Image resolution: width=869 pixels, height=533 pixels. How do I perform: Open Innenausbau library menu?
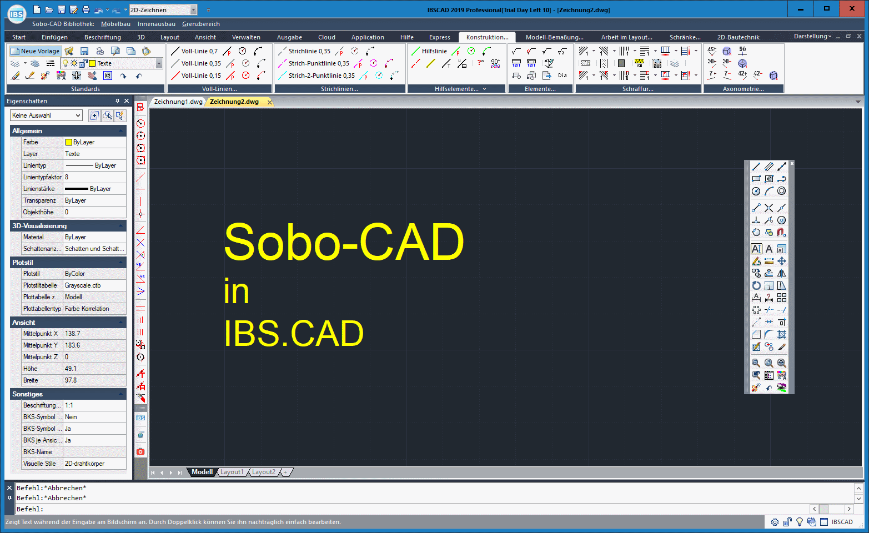tap(157, 24)
